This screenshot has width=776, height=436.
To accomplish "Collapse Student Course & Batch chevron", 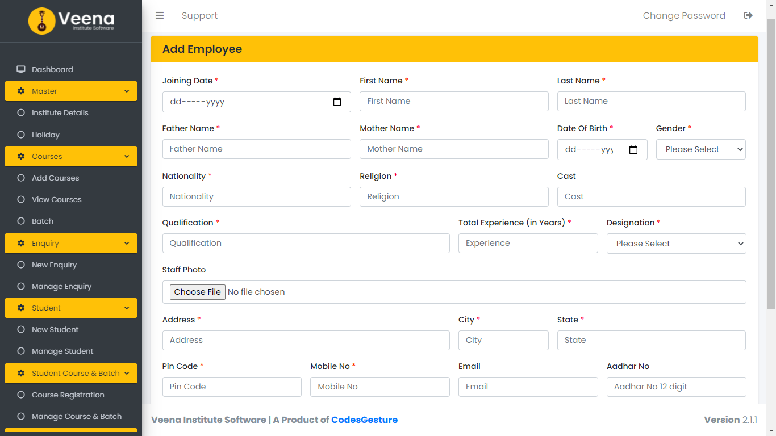I will [x=127, y=373].
